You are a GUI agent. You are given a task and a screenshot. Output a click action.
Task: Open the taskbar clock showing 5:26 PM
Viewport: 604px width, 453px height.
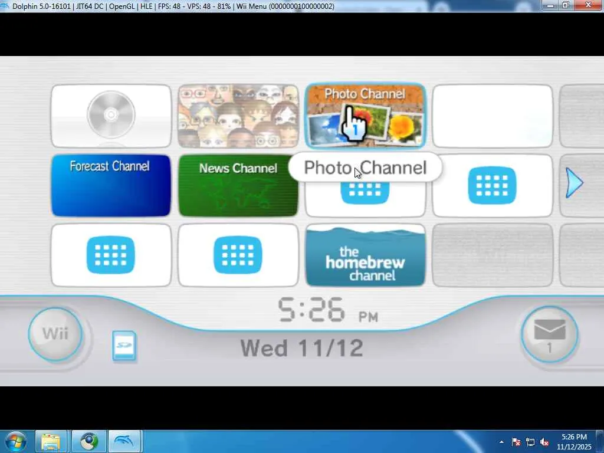pyautogui.click(x=574, y=442)
